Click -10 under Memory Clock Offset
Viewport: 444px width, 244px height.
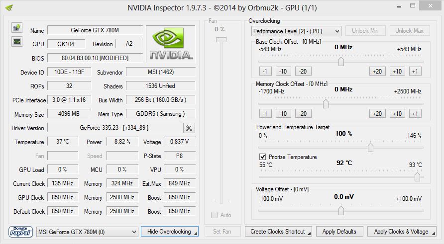pyautogui.click(x=283, y=113)
